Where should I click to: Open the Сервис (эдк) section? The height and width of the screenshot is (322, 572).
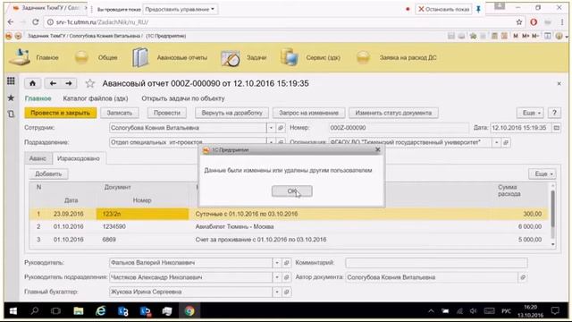pyautogui.click(x=310, y=57)
